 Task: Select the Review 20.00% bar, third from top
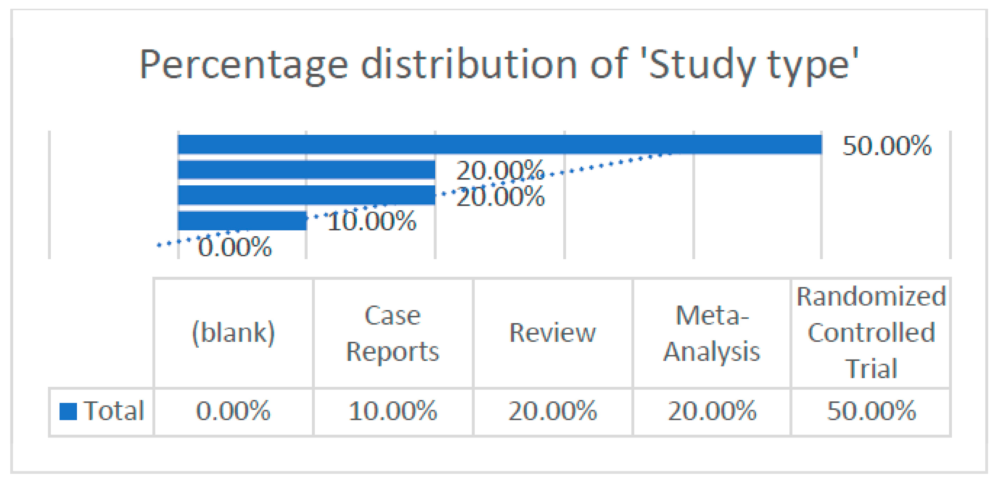point(306,195)
